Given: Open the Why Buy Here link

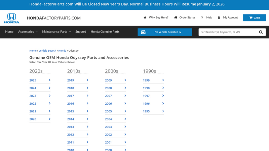Looking at the screenshot, I should 158,17.
